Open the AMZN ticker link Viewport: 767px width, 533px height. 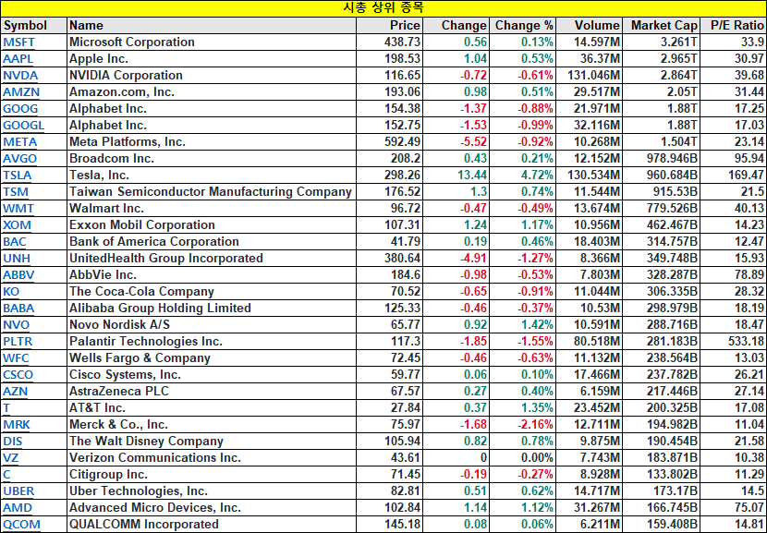point(21,92)
